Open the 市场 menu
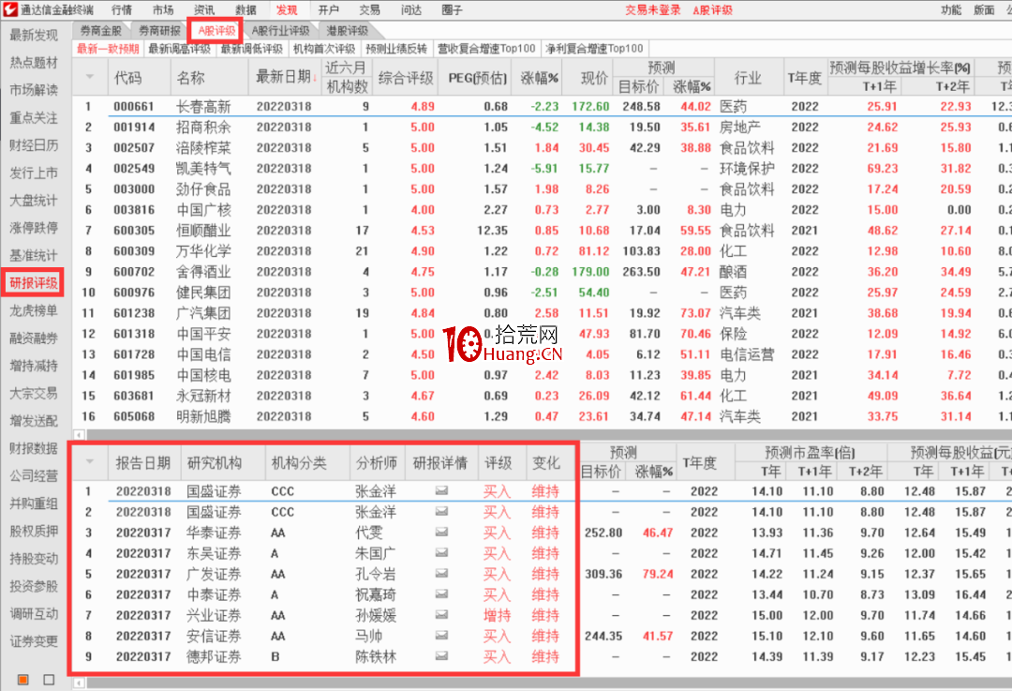 tap(163, 9)
